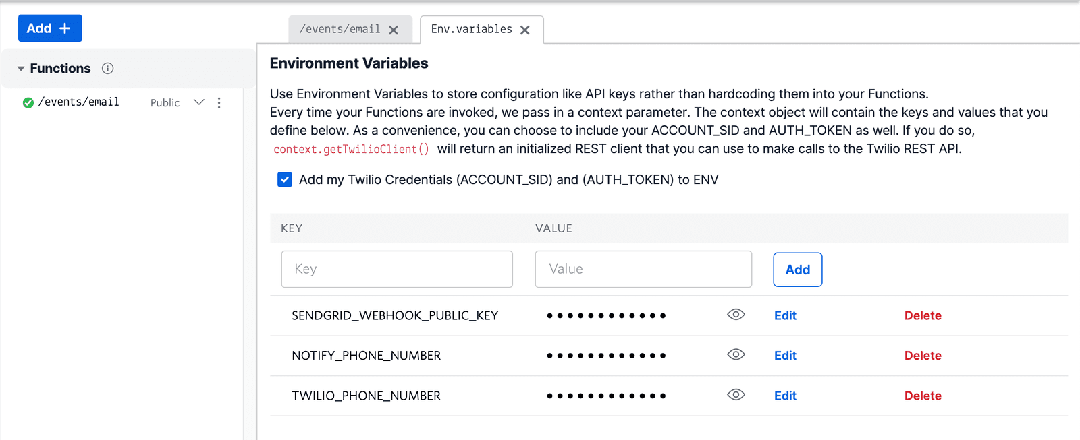Collapse the Functions section

[x=21, y=69]
